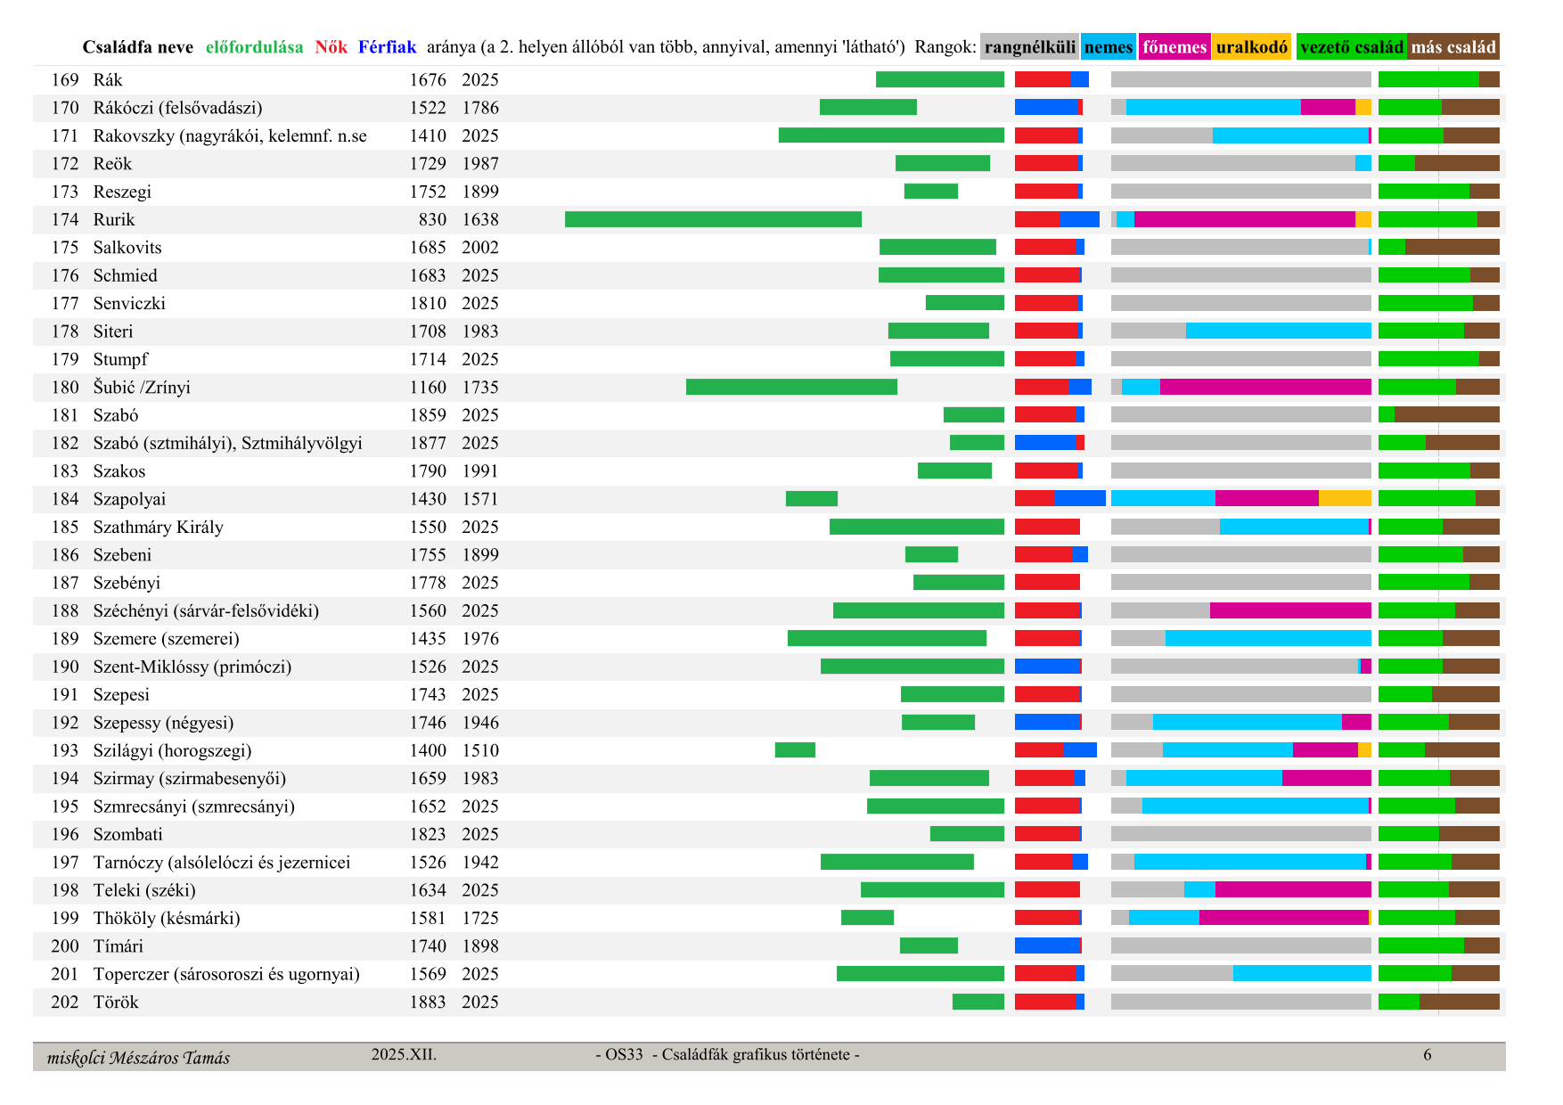
Task: Click the page number 6 in footer
Action: [1427, 1055]
